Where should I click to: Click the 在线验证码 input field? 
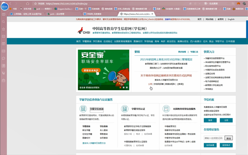pos(214,138)
